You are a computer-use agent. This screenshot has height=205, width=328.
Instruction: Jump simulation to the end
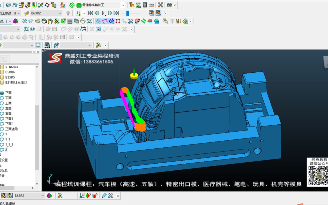coord(116,13)
